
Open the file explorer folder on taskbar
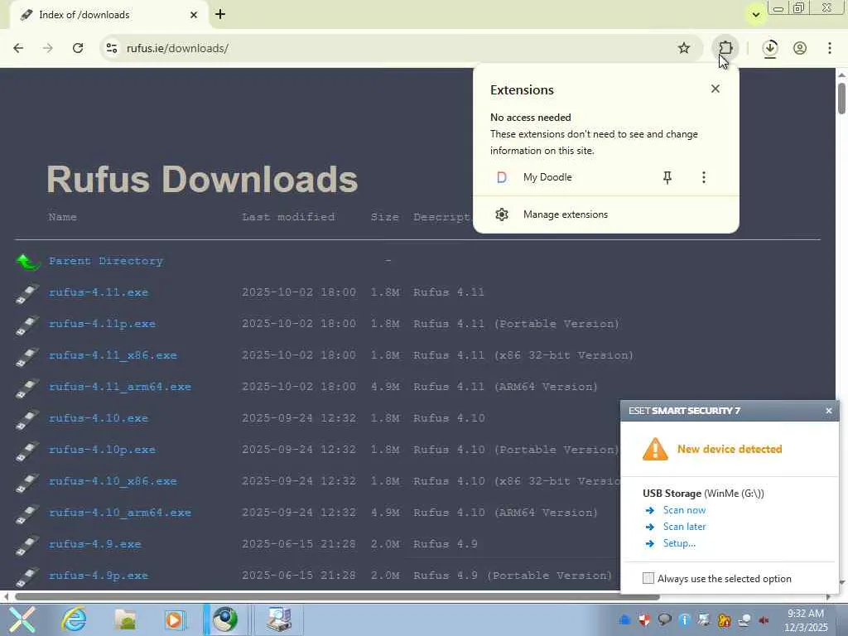pyautogui.click(x=126, y=619)
